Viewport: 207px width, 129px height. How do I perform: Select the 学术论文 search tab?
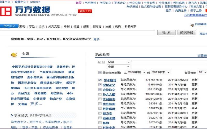[x=9, y=26]
